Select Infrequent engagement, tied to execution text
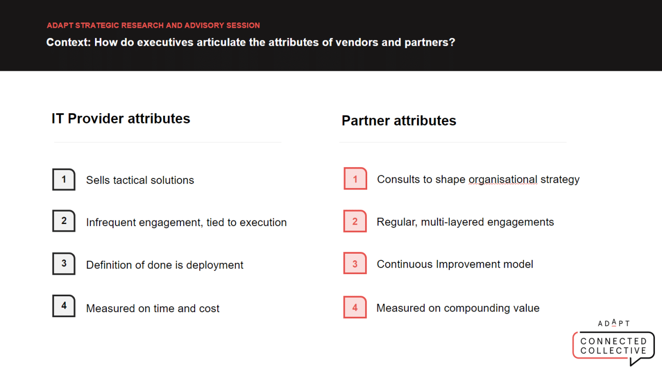The image size is (662, 369). click(186, 222)
